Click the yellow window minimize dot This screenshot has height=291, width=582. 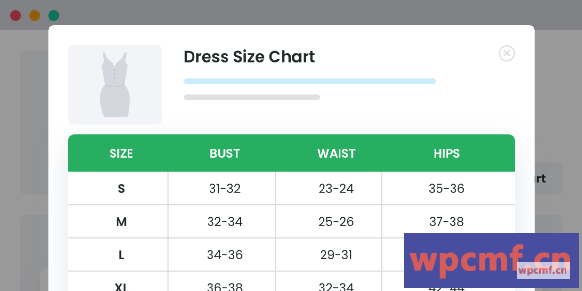(x=34, y=16)
